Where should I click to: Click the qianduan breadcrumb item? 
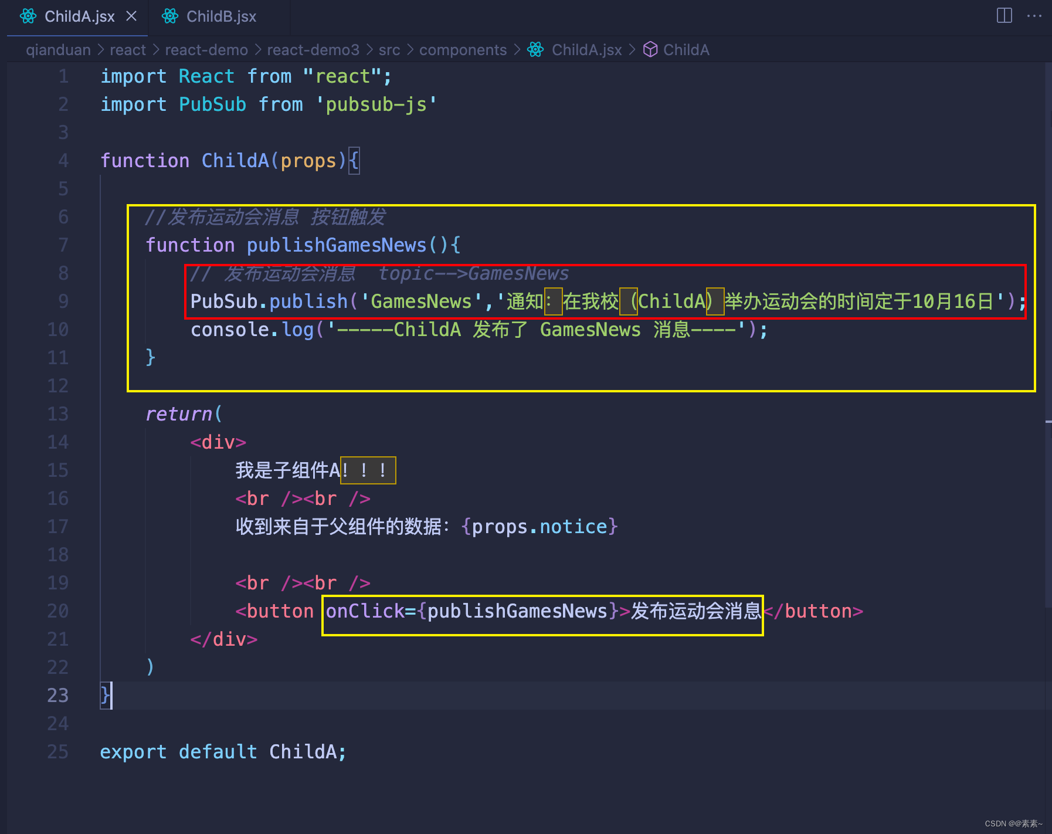point(58,50)
